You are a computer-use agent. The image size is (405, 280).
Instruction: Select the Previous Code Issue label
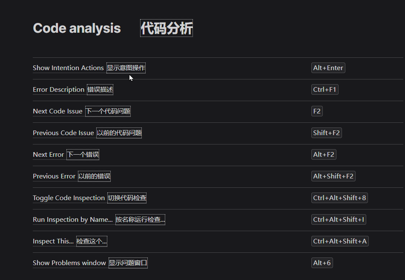(x=63, y=133)
